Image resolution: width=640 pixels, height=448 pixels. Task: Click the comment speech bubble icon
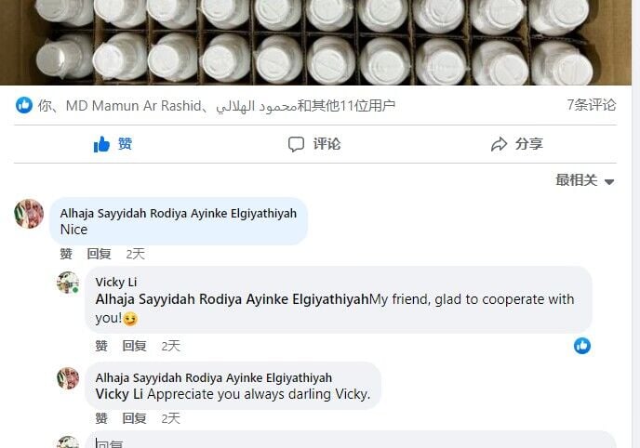296,144
